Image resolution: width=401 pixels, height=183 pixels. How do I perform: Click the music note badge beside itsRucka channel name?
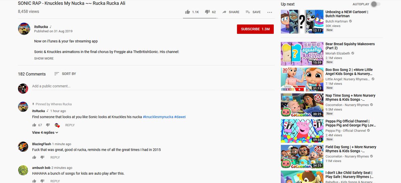pyautogui.click(x=51, y=27)
